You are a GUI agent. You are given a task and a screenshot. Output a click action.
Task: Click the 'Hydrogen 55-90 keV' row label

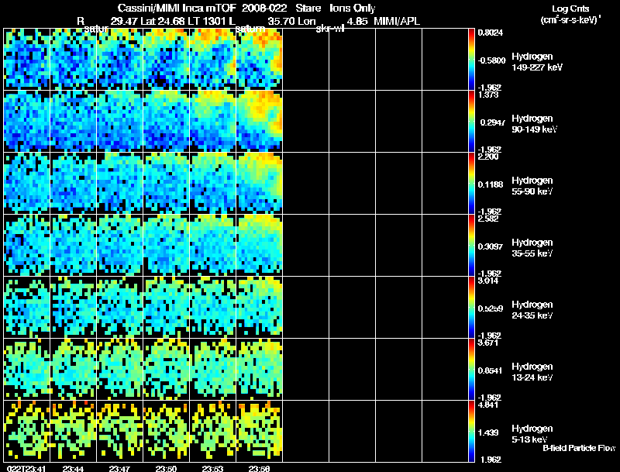(532, 186)
